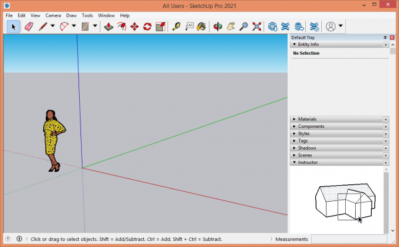Open the Extension Warehouse icon
This screenshot has height=247, width=399.
pos(285,27)
